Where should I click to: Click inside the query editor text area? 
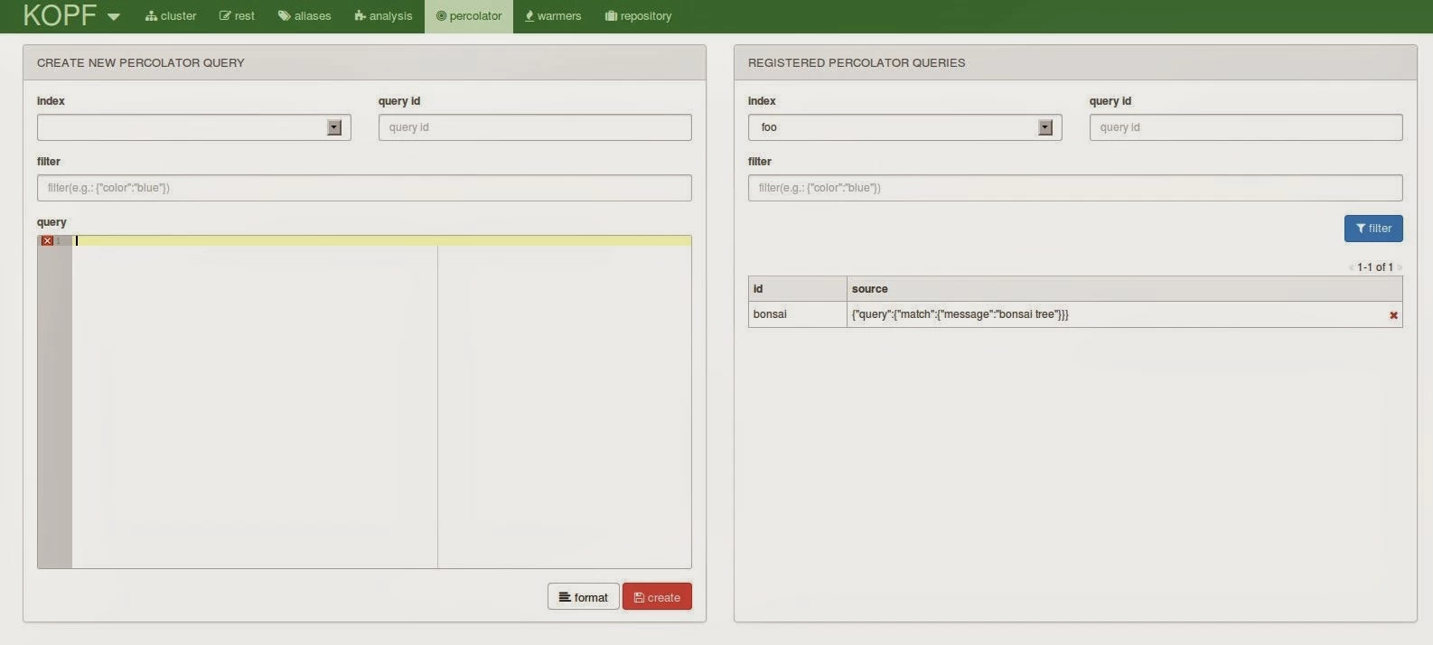(381, 402)
